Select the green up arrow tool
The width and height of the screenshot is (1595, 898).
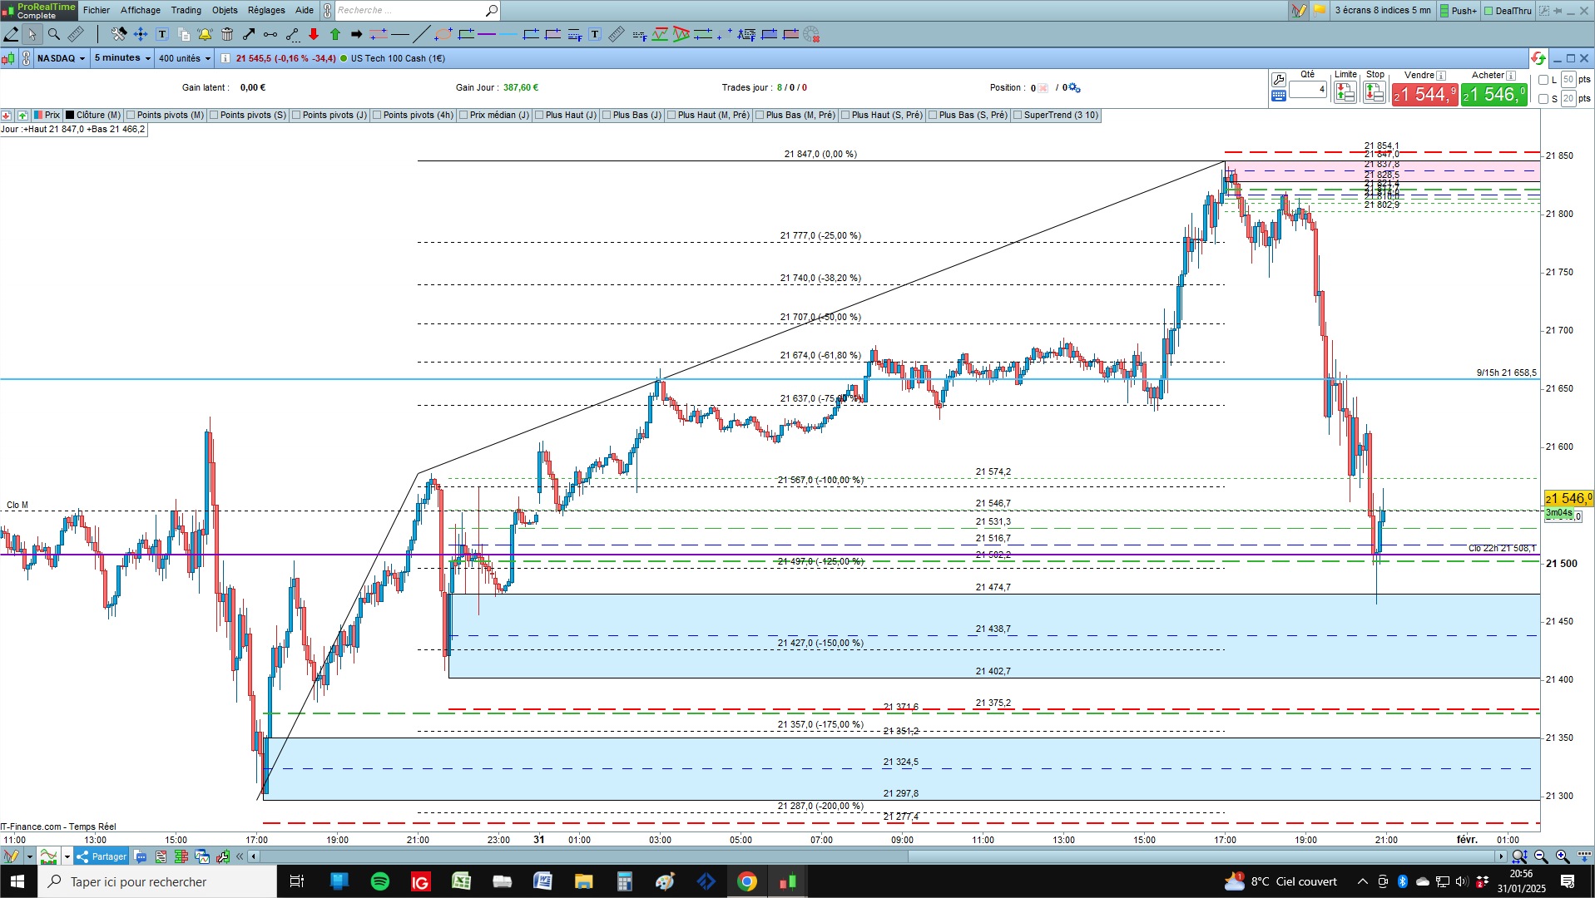tap(335, 34)
